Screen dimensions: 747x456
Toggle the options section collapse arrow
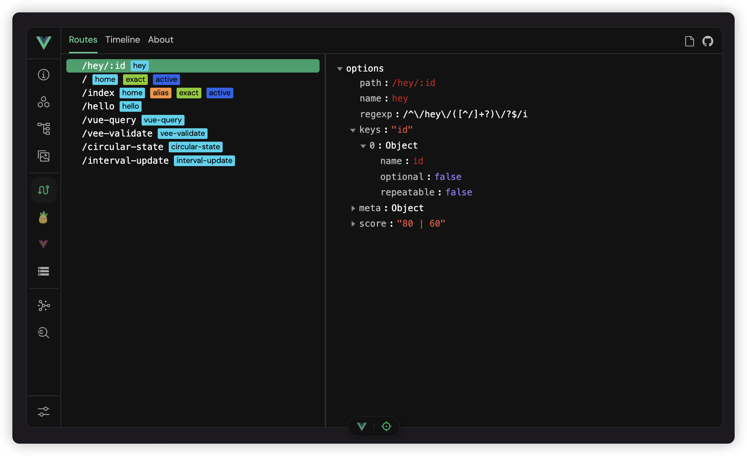pos(340,68)
